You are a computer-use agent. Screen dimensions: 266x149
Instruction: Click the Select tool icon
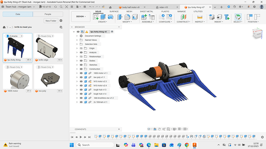(x=238, y=17)
